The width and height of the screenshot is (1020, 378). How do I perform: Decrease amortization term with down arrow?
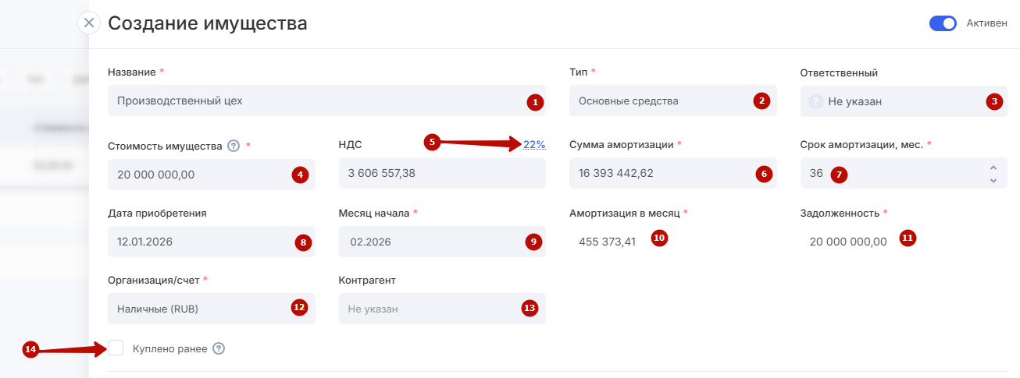(993, 180)
